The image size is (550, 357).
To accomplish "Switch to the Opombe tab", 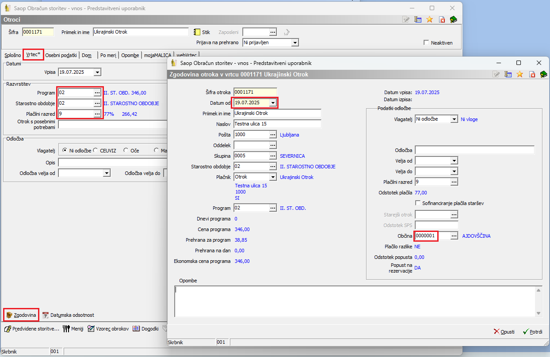I will (x=130, y=55).
